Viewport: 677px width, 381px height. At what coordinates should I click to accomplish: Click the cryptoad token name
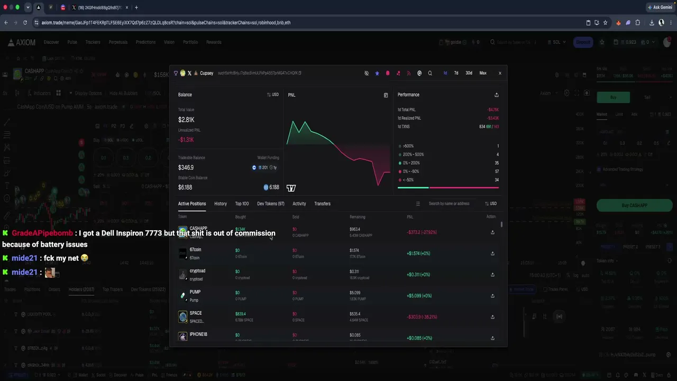[197, 271]
